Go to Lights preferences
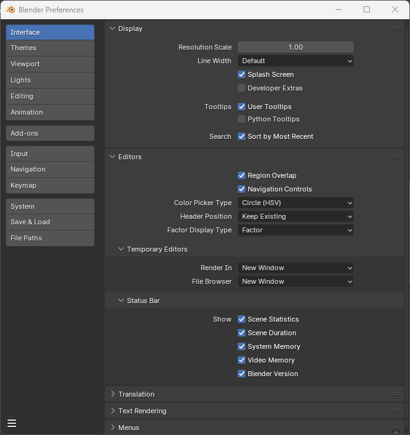Image resolution: width=410 pixels, height=435 pixels. (50, 80)
